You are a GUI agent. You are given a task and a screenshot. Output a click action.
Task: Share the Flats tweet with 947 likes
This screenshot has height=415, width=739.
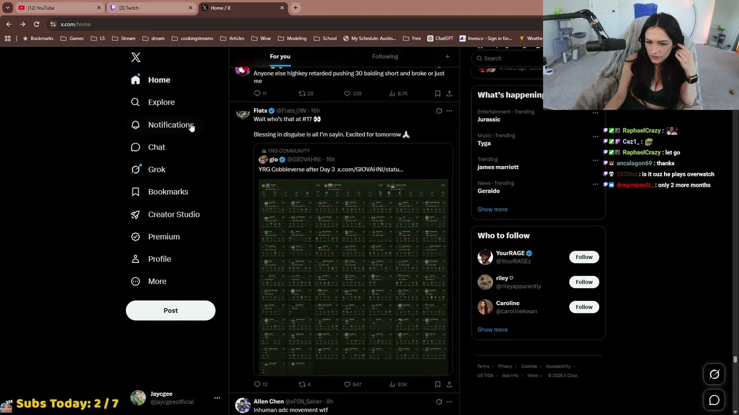tap(449, 384)
